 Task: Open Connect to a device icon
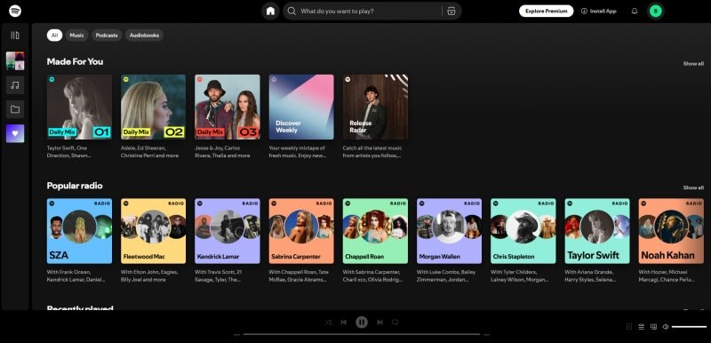[653, 327]
